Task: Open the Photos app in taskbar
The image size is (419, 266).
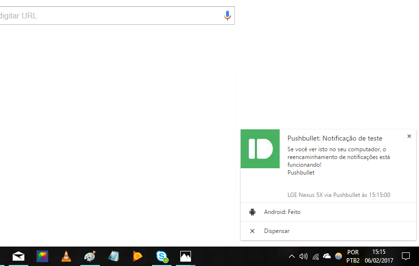Action: click(186, 256)
